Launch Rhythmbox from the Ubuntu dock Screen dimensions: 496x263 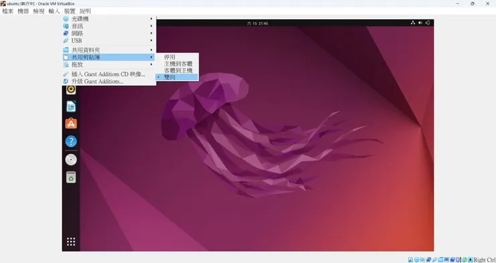click(x=71, y=90)
